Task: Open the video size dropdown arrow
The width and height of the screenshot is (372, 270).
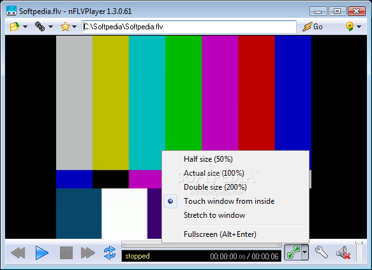Action: click(305, 252)
